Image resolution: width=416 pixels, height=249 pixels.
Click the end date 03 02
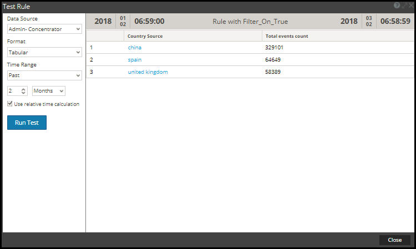tap(369, 21)
